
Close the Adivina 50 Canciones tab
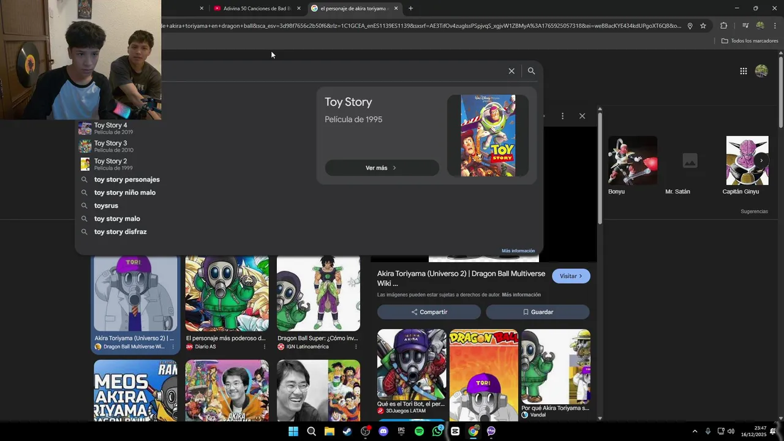pos(299,9)
